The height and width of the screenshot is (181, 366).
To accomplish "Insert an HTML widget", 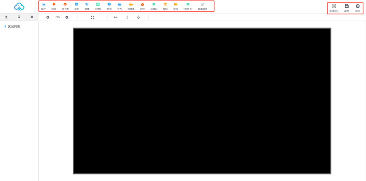I will [x=98, y=6].
